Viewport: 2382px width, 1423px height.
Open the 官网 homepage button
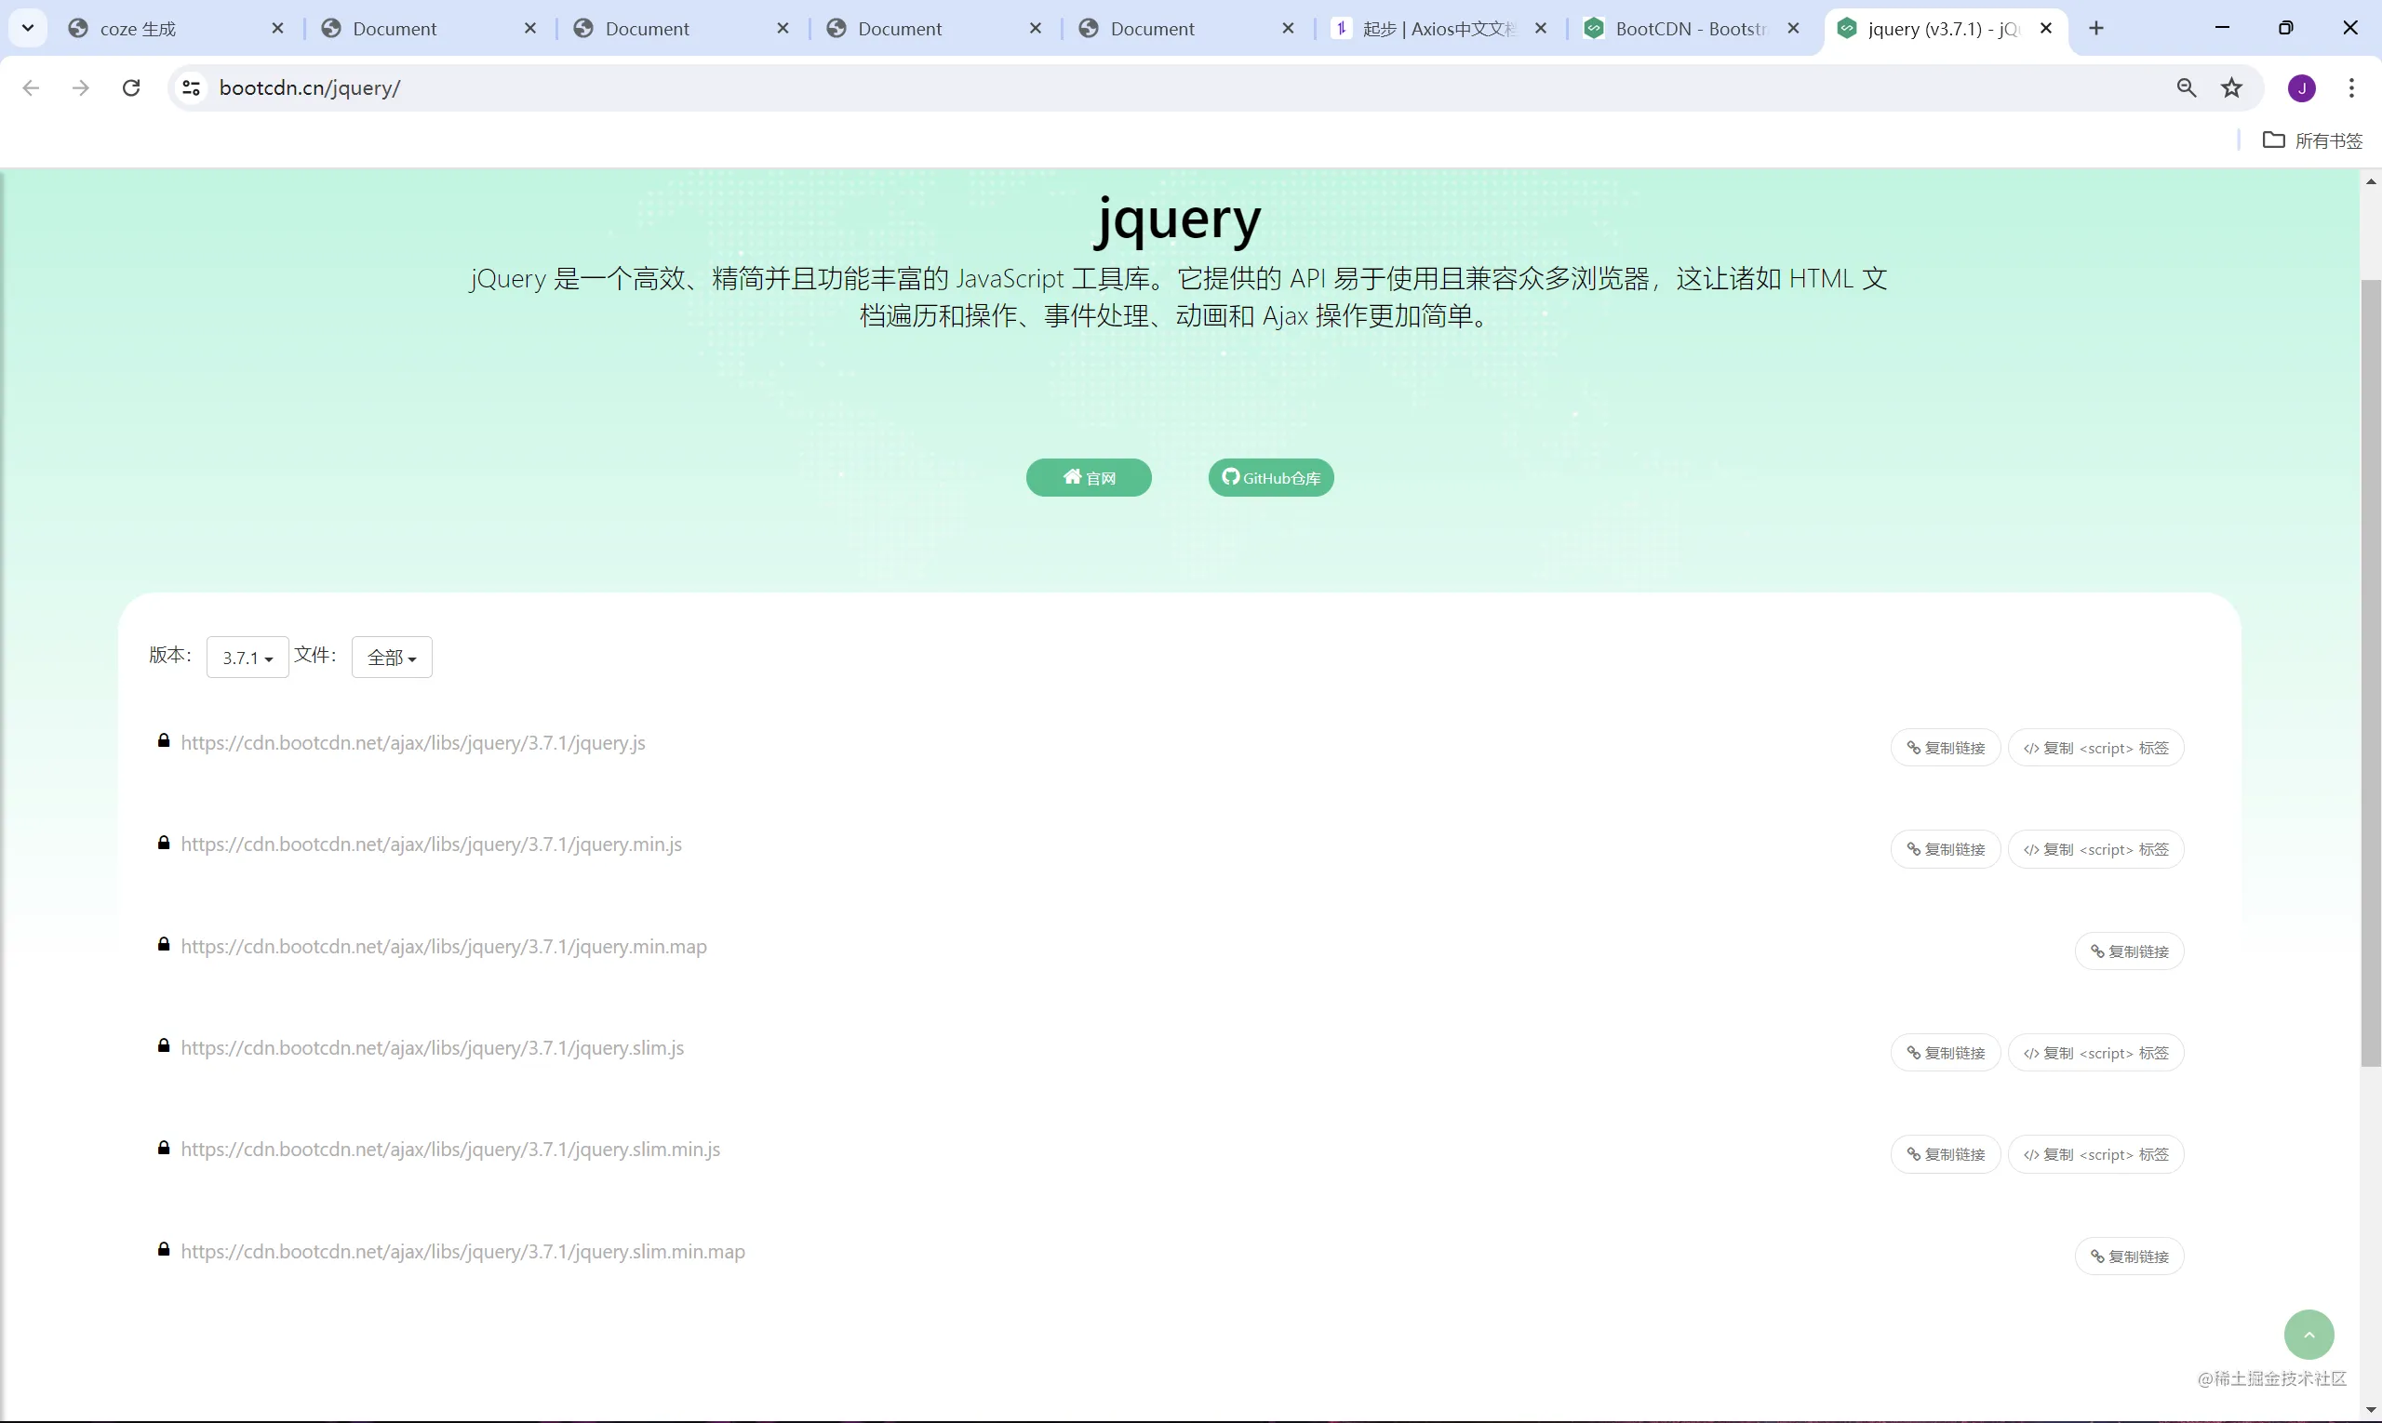[x=1089, y=477]
